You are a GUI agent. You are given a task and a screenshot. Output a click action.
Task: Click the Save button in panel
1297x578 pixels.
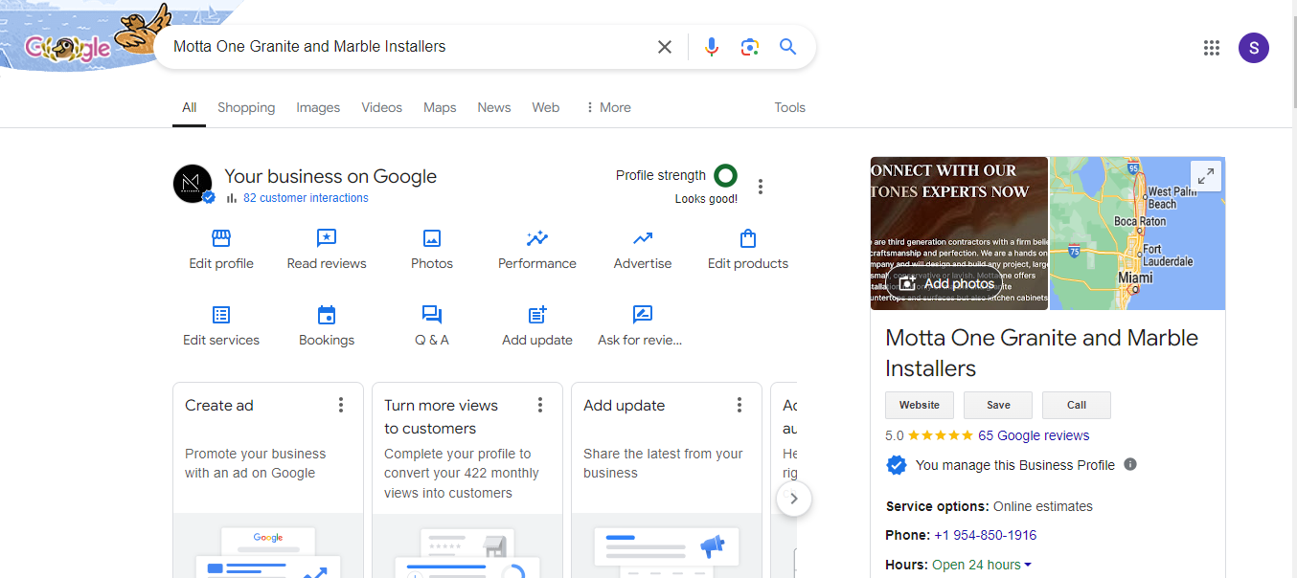tap(998, 405)
